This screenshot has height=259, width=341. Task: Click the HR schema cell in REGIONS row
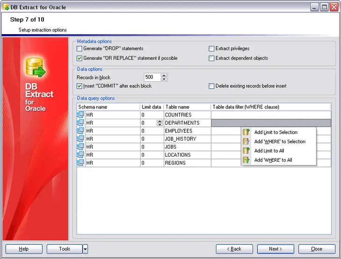[113, 163]
